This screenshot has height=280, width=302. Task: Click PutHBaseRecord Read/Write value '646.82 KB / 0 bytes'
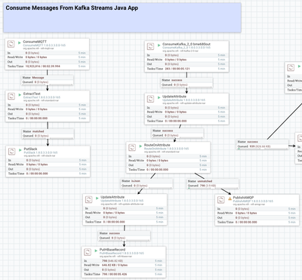(x=115, y=265)
